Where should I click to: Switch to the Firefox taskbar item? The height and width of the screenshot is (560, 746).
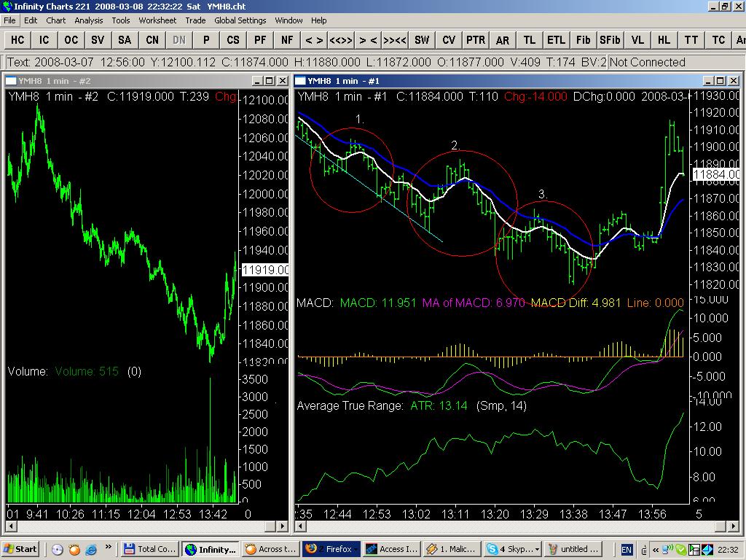click(332, 549)
